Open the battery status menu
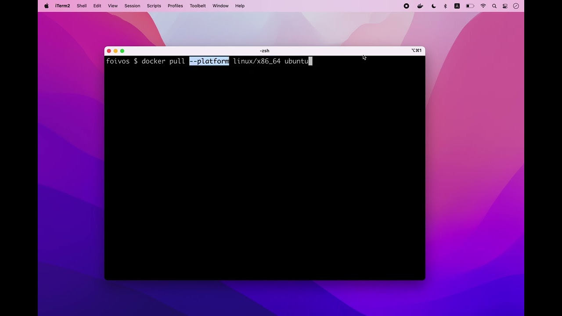Image resolution: width=562 pixels, height=316 pixels. (x=470, y=6)
